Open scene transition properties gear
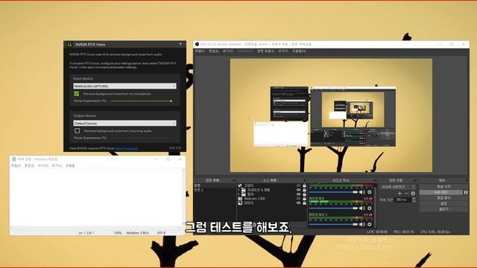 (413, 194)
